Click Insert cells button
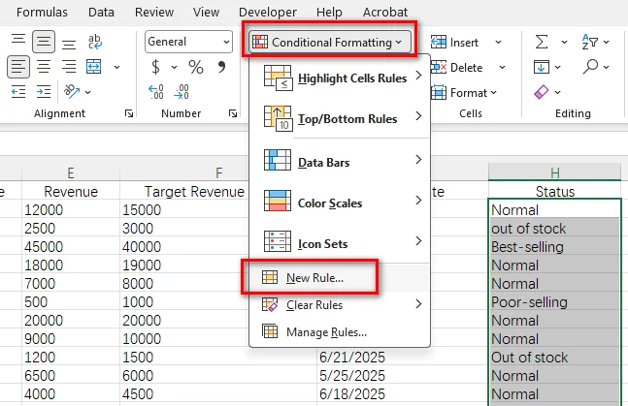Viewport: 628px width, 406px height. click(x=455, y=42)
